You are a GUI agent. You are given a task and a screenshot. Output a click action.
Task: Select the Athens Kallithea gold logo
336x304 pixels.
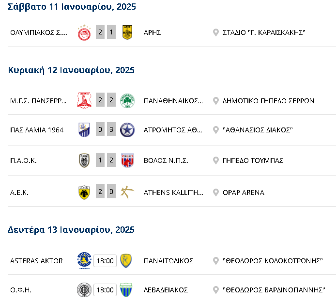[x=127, y=192]
